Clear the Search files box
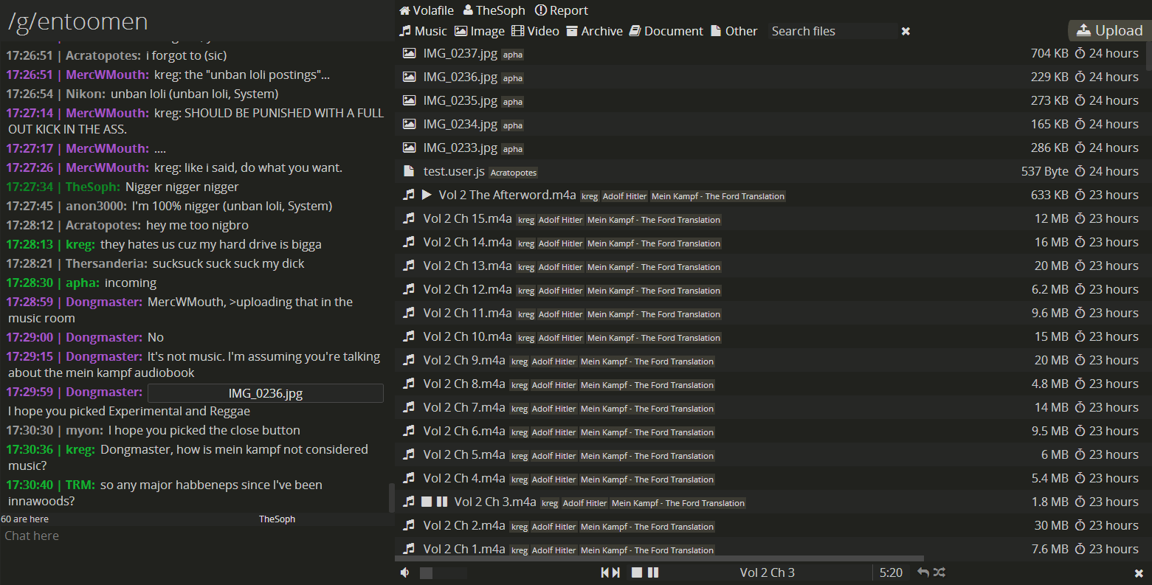This screenshot has width=1152, height=585. (906, 31)
